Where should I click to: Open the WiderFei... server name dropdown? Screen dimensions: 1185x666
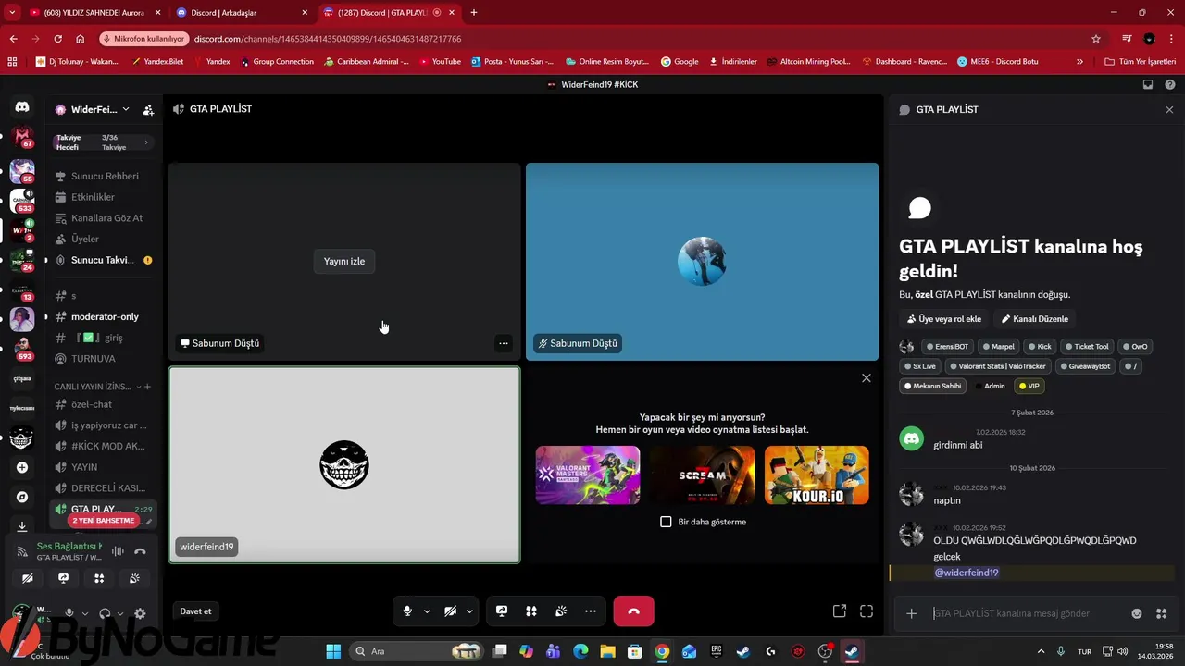(94, 109)
